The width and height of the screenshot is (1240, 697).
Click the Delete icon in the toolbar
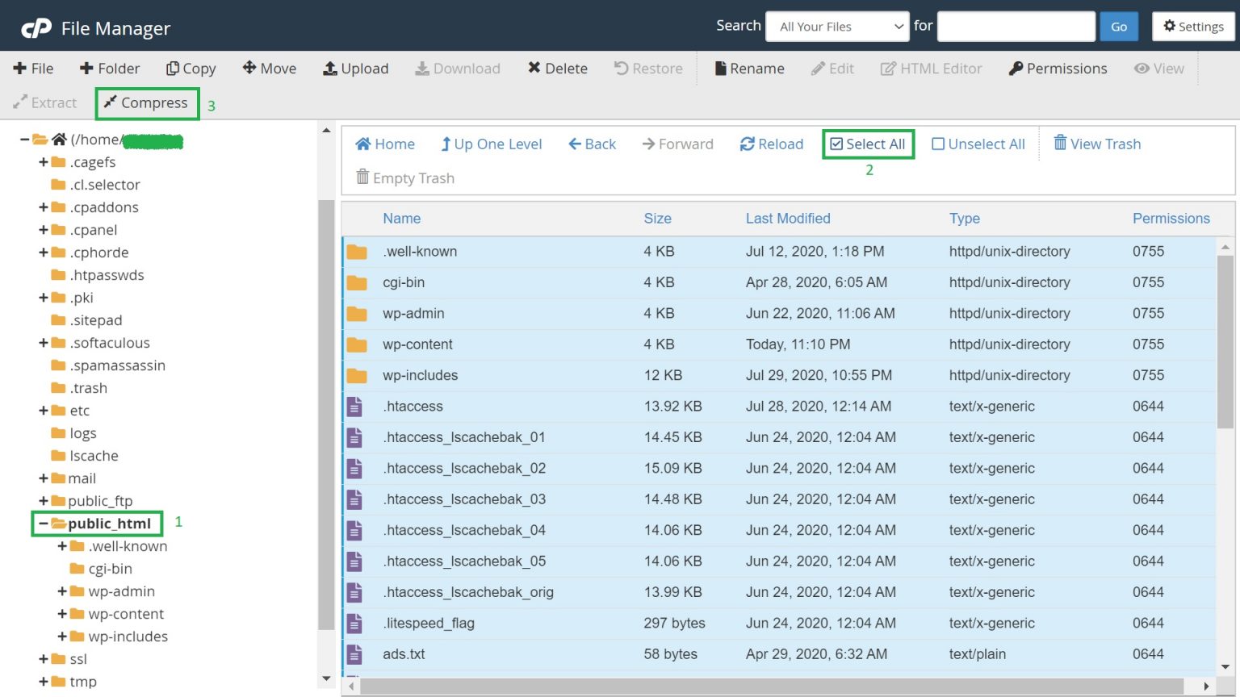556,69
